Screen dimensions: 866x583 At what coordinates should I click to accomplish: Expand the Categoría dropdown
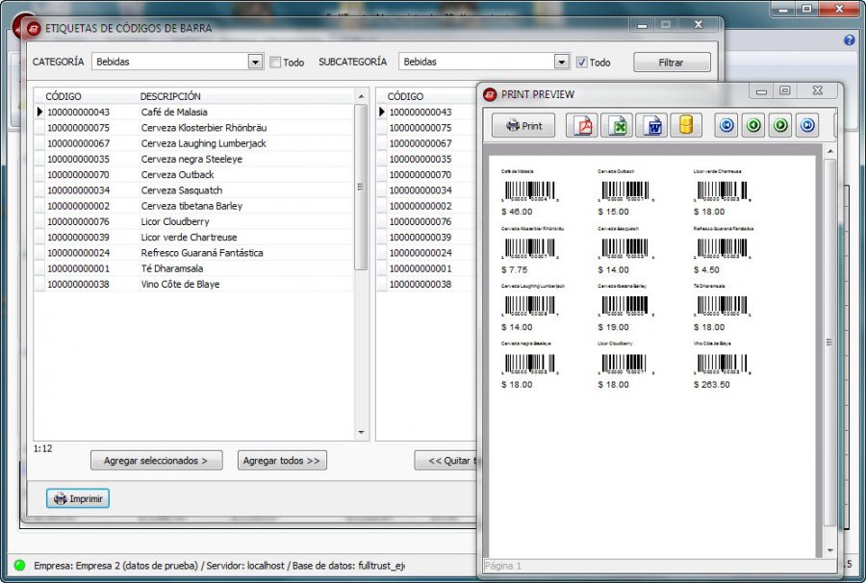point(255,62)
